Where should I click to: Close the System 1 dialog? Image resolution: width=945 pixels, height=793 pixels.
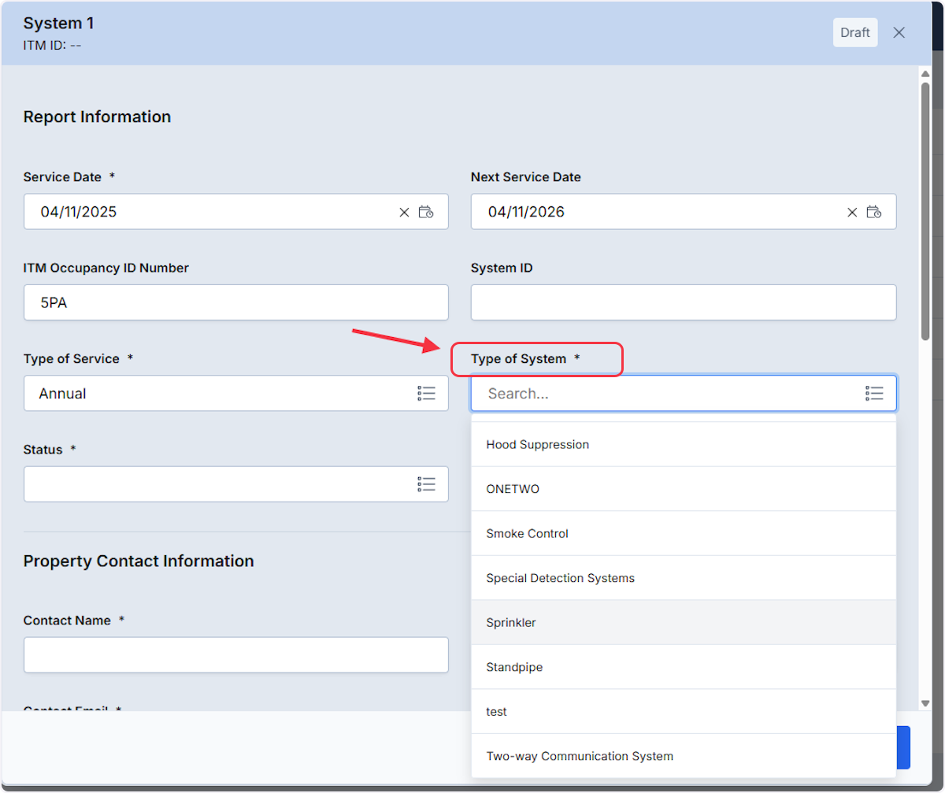click(x=899, y=32)
